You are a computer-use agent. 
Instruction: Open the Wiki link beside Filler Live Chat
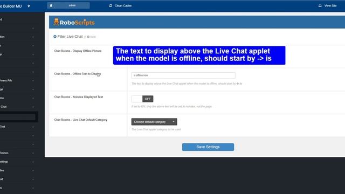tap(93, 37)
